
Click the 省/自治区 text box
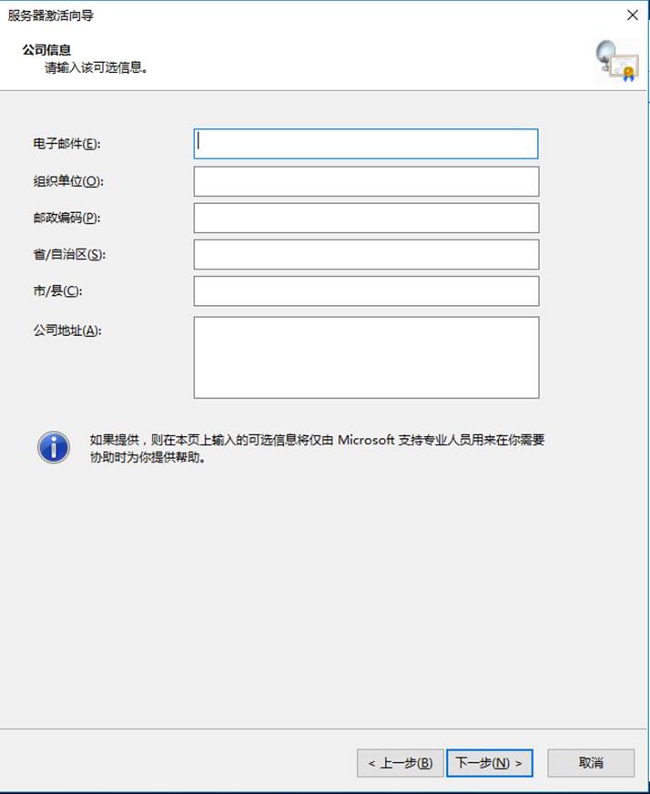coord(366,254)
